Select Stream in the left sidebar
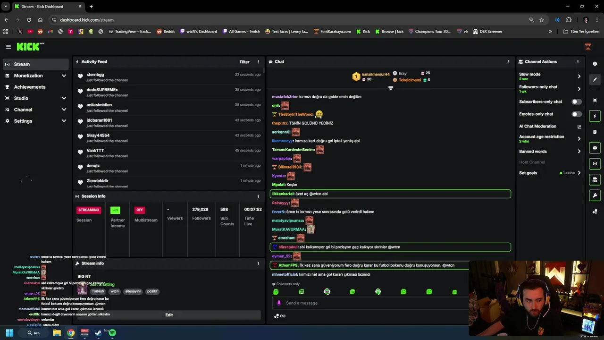This screenshot has height=340, width=604. click(36, 64)
